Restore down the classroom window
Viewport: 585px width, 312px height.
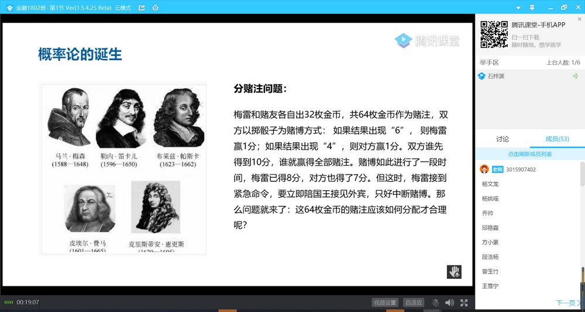click(x=563, y=8)
